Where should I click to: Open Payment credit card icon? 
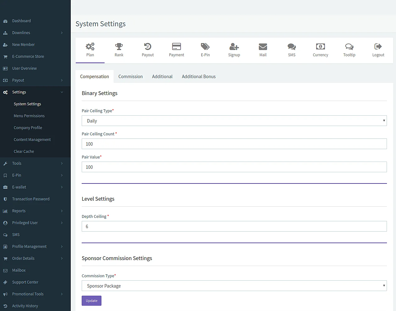(177, 47)
